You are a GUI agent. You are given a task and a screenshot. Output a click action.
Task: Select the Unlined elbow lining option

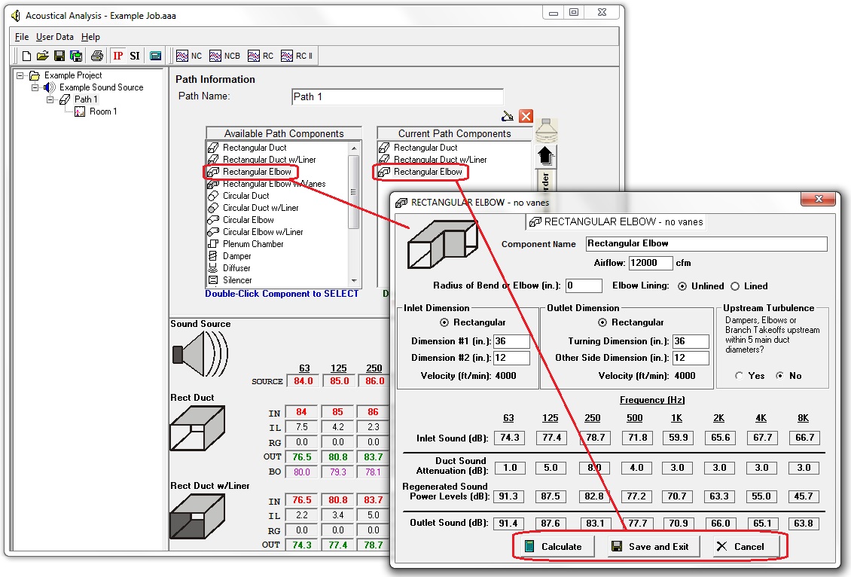tap(683, 286)
